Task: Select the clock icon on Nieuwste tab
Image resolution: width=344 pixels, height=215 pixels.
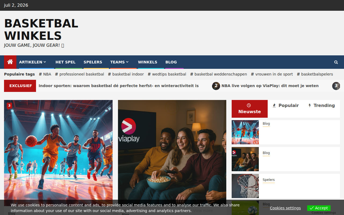Action: coord(249,105)
